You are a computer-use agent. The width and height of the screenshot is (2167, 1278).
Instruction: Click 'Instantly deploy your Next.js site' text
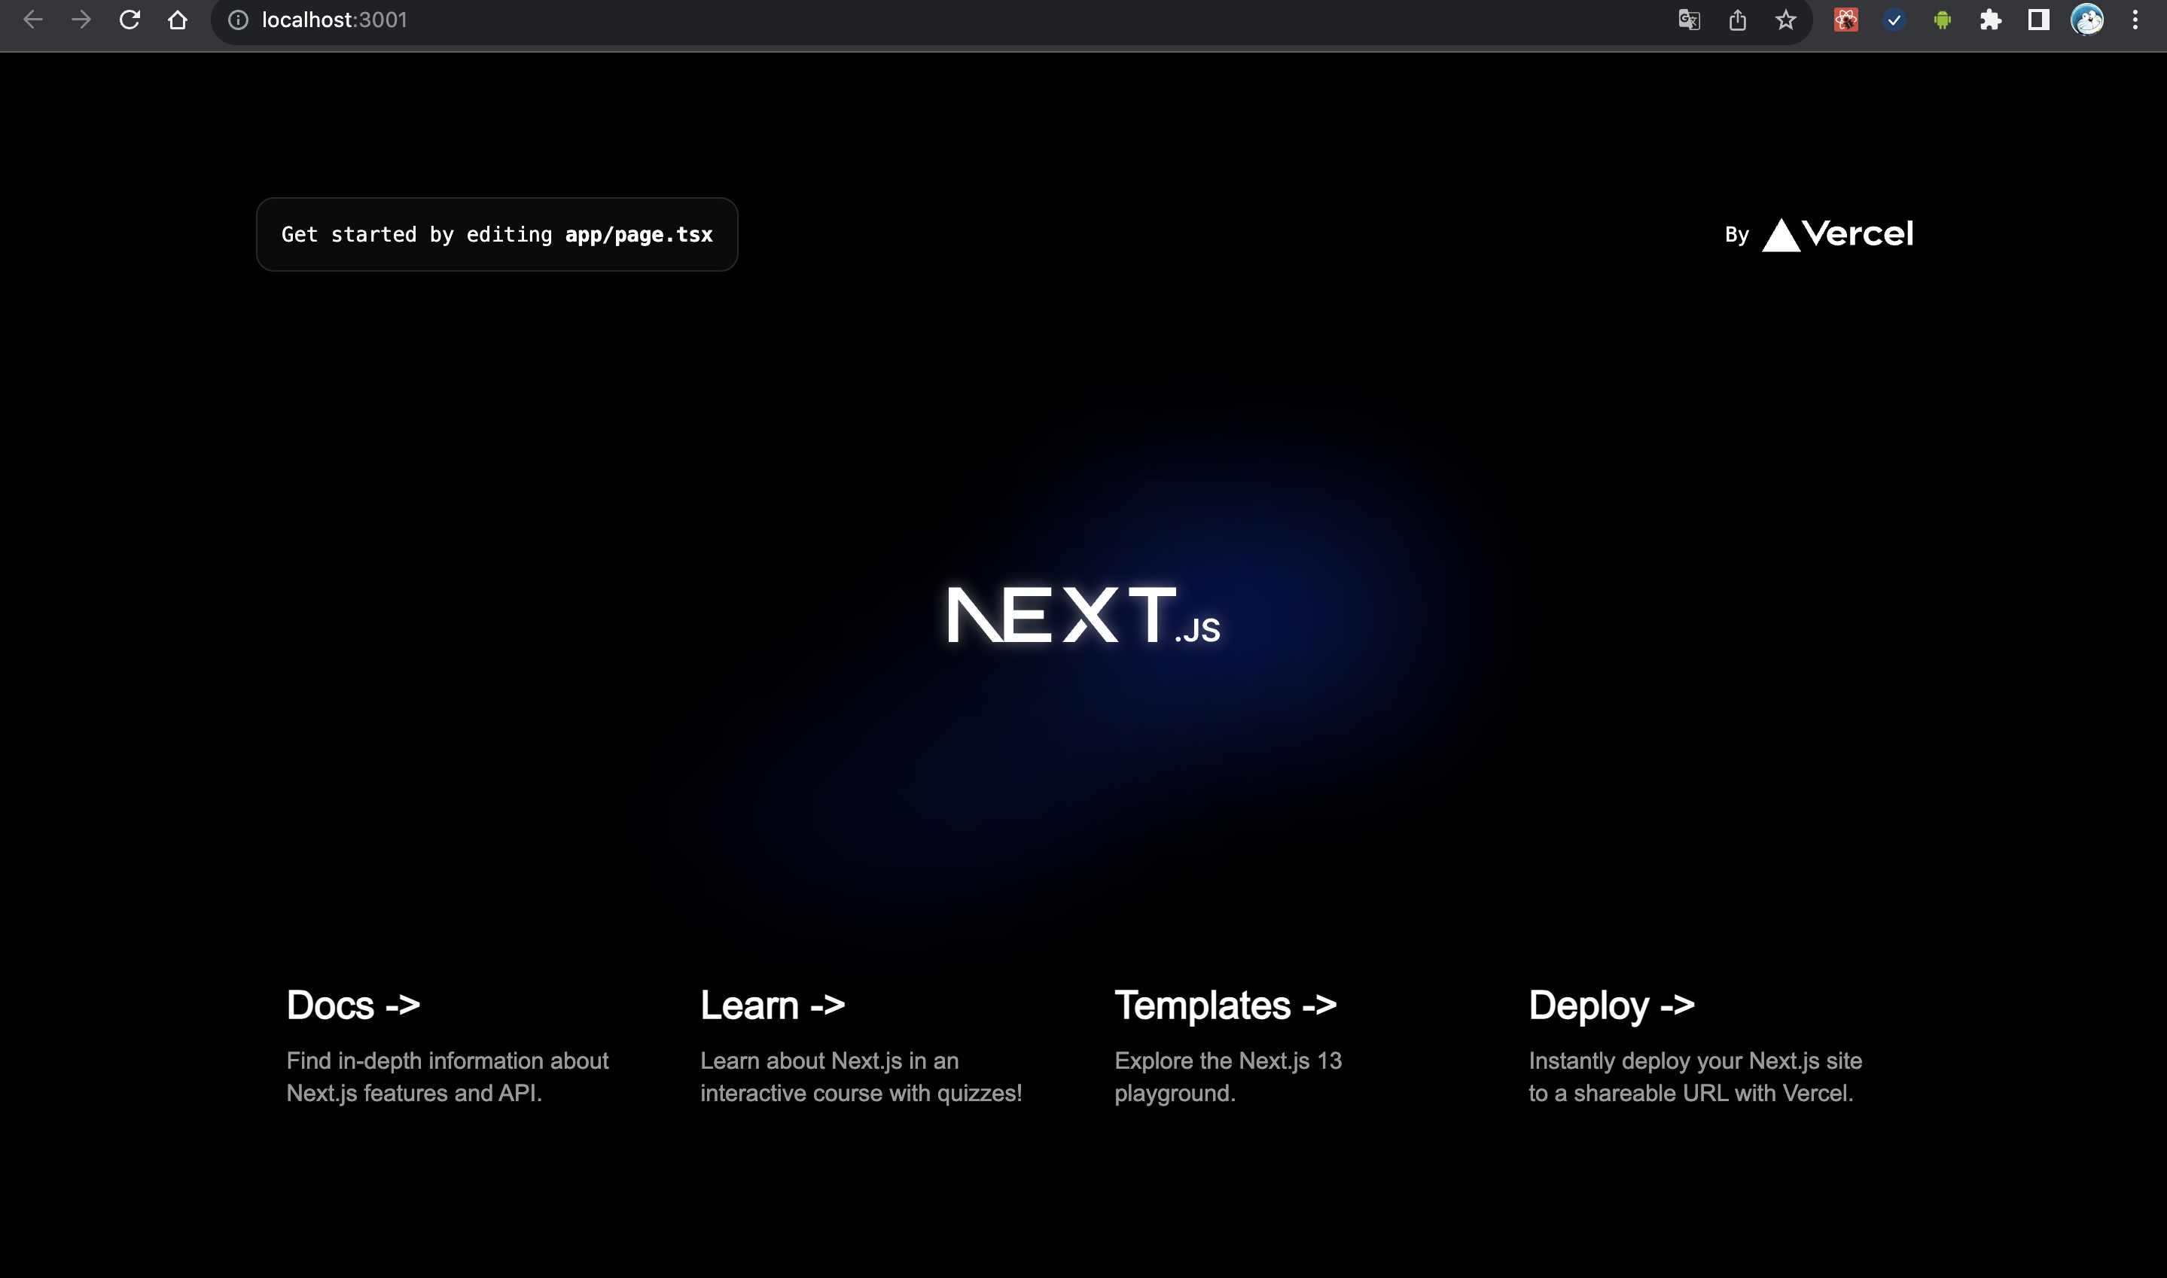(1695, 1061)
